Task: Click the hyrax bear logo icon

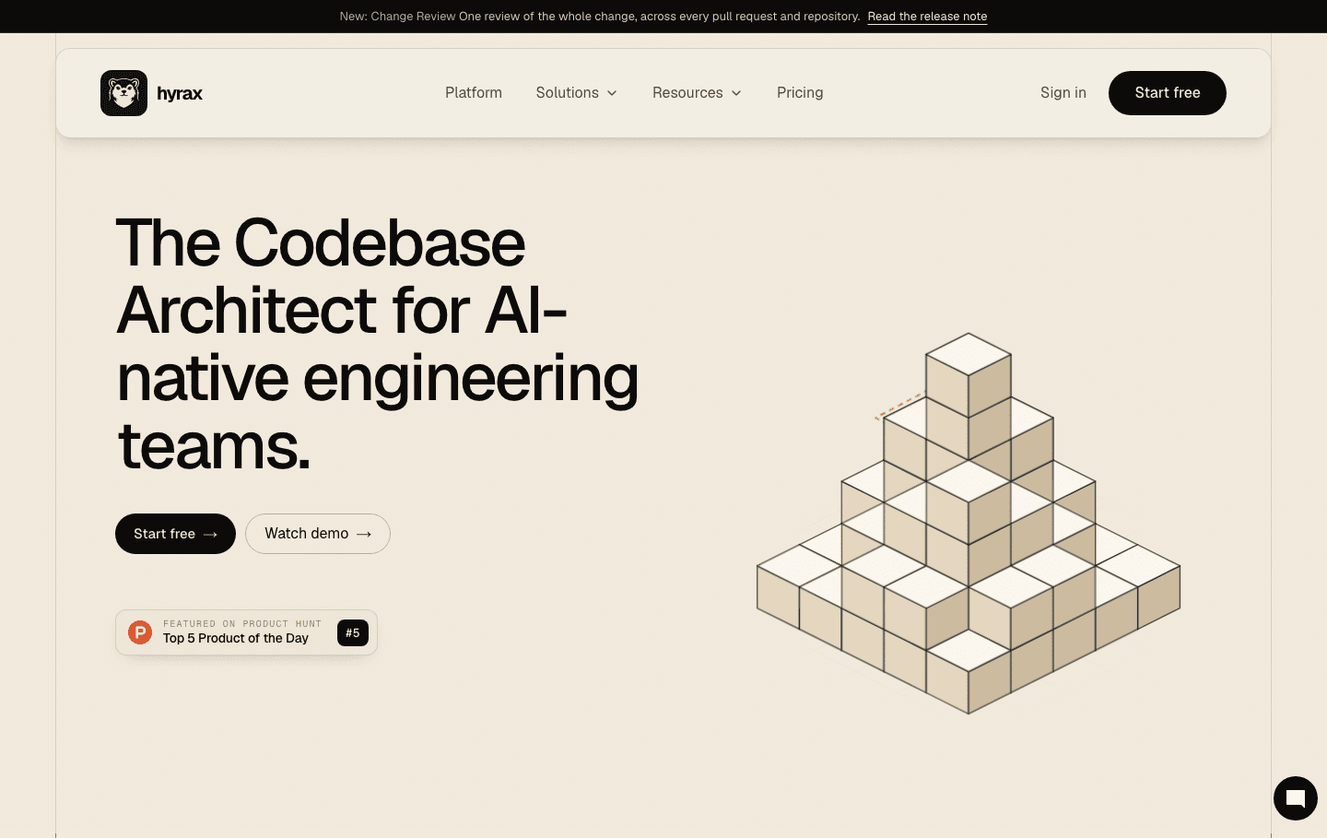Action: 123,93
